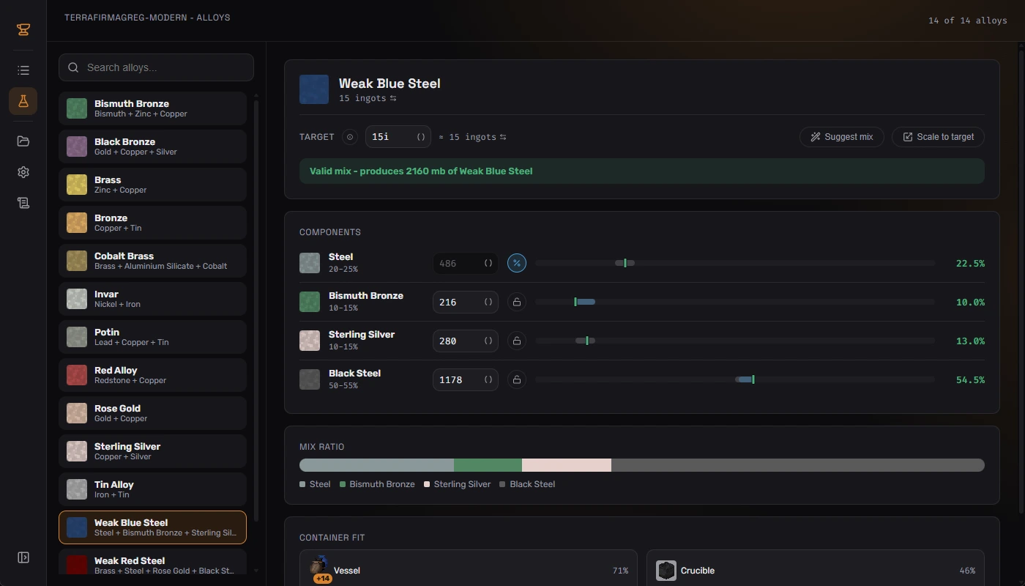Open unit selector in target field
Image resolution: width=1025 pixels, height=586 pixels.
[x=421, y=137]
